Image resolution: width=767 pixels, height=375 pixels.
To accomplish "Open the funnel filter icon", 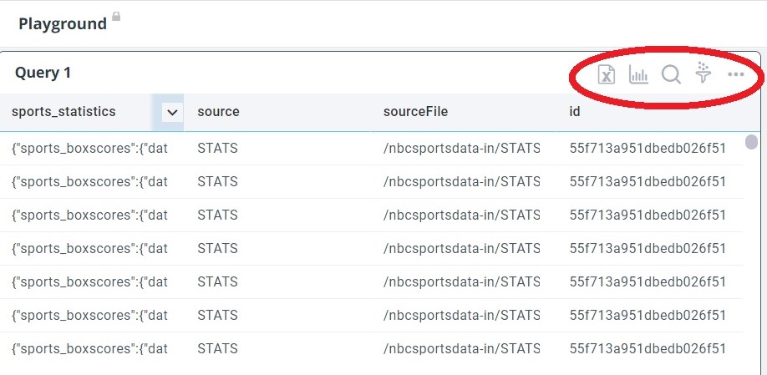I will pyautogui.click(x=704, y=73).
